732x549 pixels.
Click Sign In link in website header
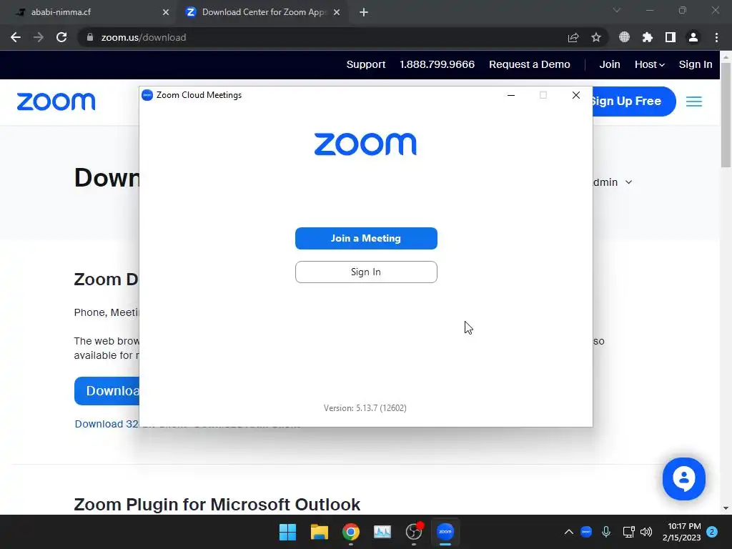pyautogui.click(x=696, y=64)
